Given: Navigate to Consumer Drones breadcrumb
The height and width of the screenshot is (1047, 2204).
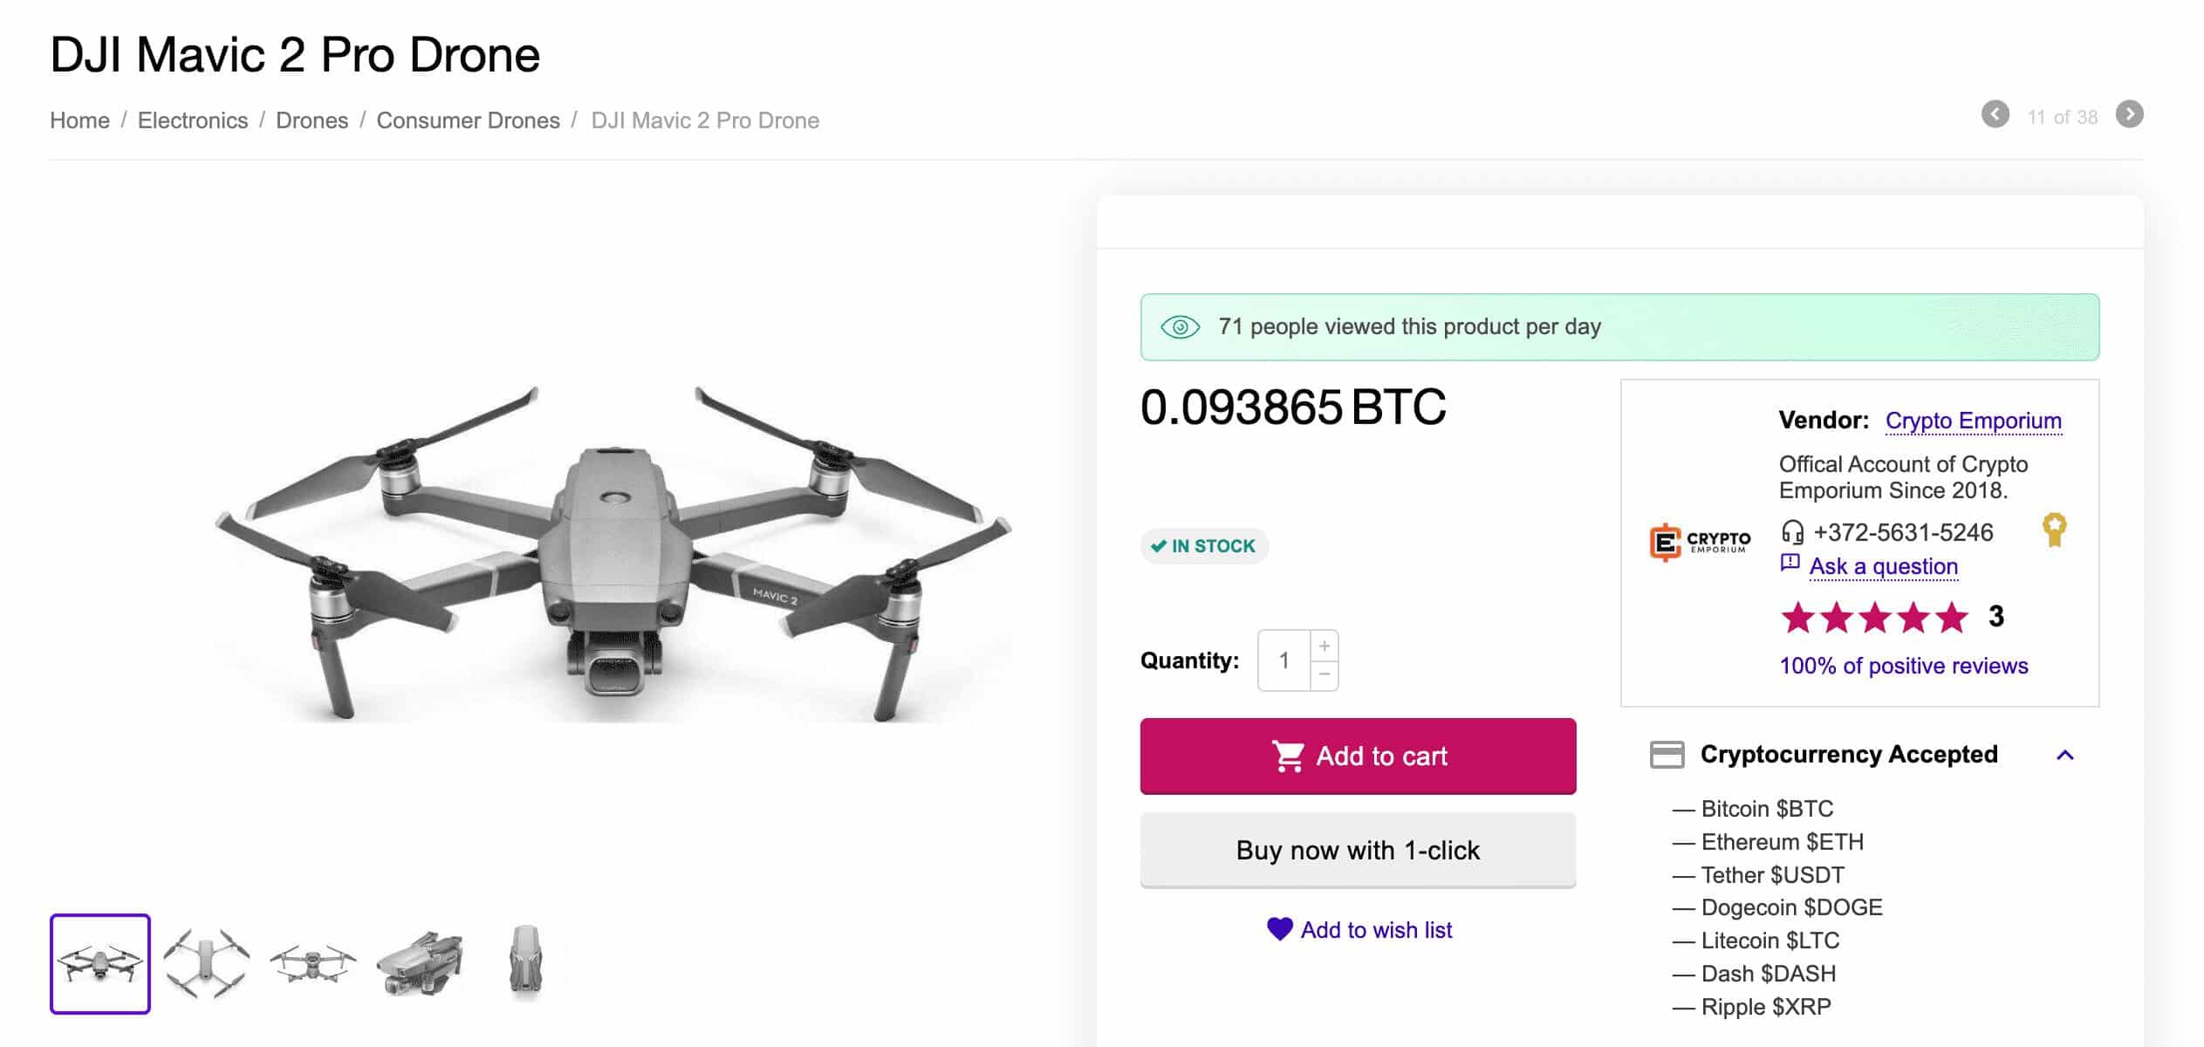Looking at the screenshot, I should (x=468, y=120).
